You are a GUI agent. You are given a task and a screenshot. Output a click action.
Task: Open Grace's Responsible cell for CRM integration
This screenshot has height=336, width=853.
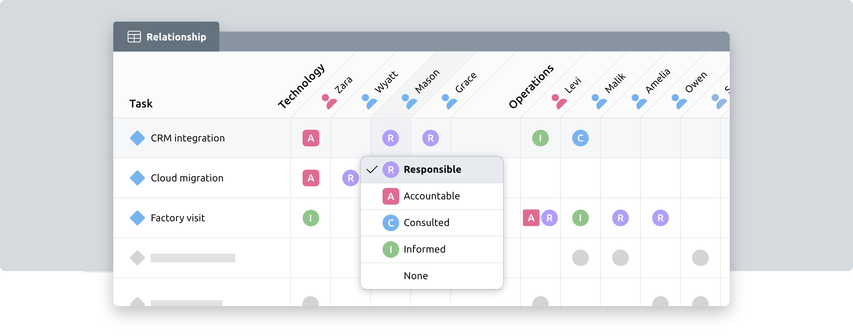[x=430, y=138]
